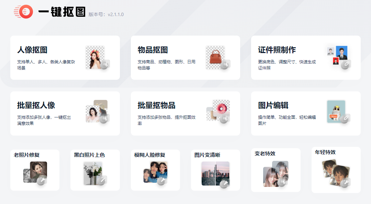The height and width of the screenshot is (204, 371).
Task: Click wrench icon on 模糊人脸修复 card
Action: [162, 180]
